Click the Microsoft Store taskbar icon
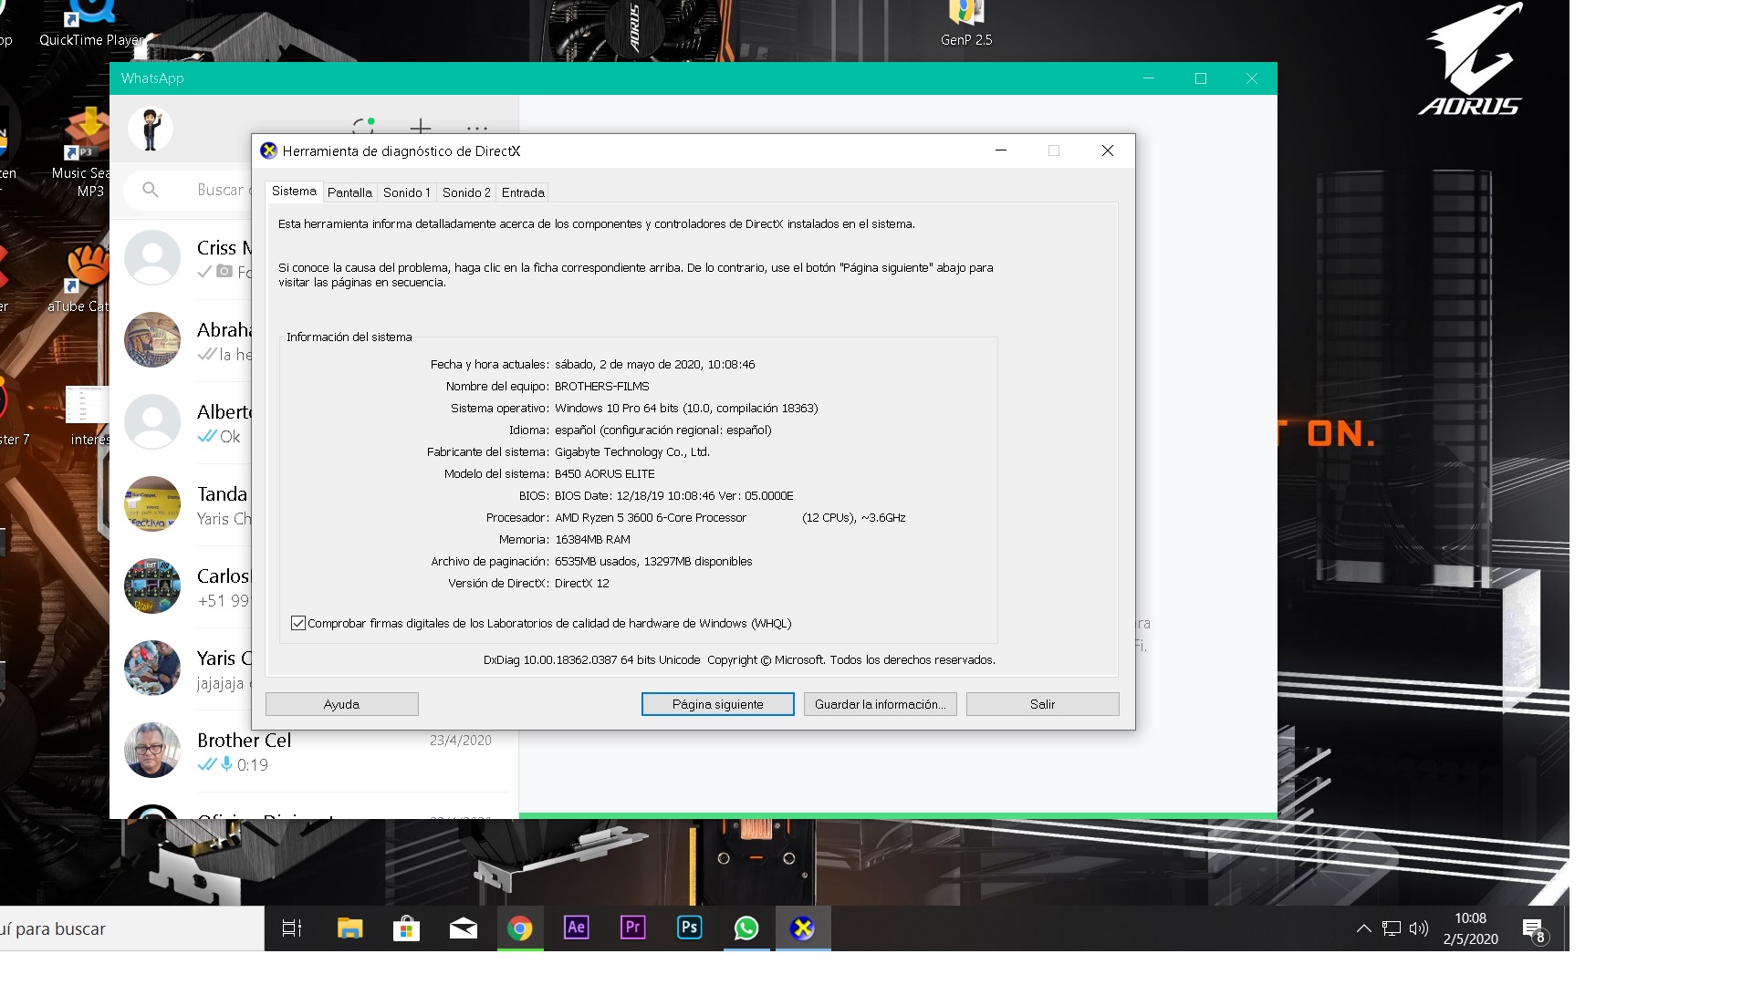Screen dimensions: 1752x985 406,928
